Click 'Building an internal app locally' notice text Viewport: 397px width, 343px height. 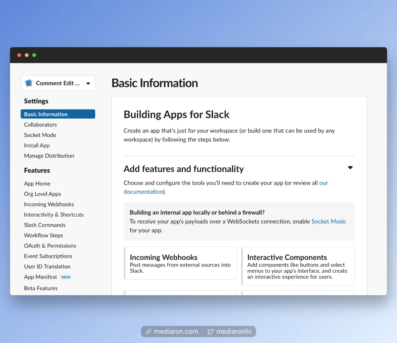click(x=197, y=213)
